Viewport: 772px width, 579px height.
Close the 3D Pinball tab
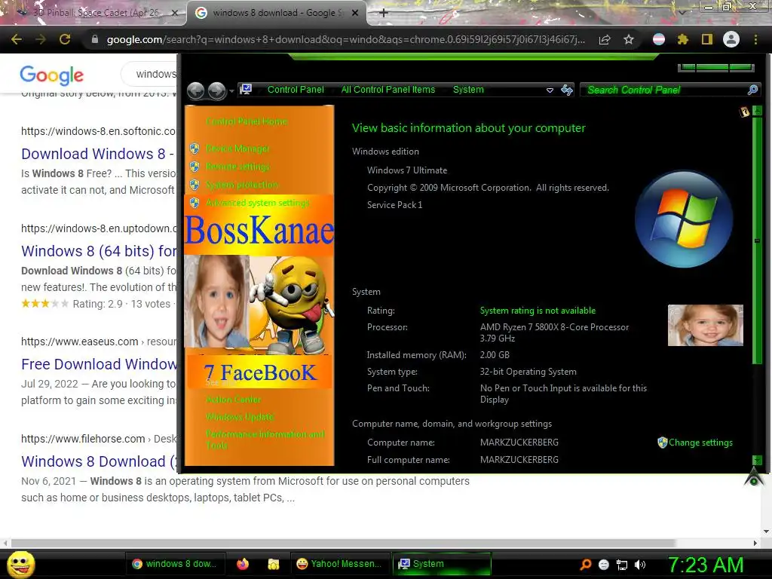pyautogui.click(x=174, y=13)
